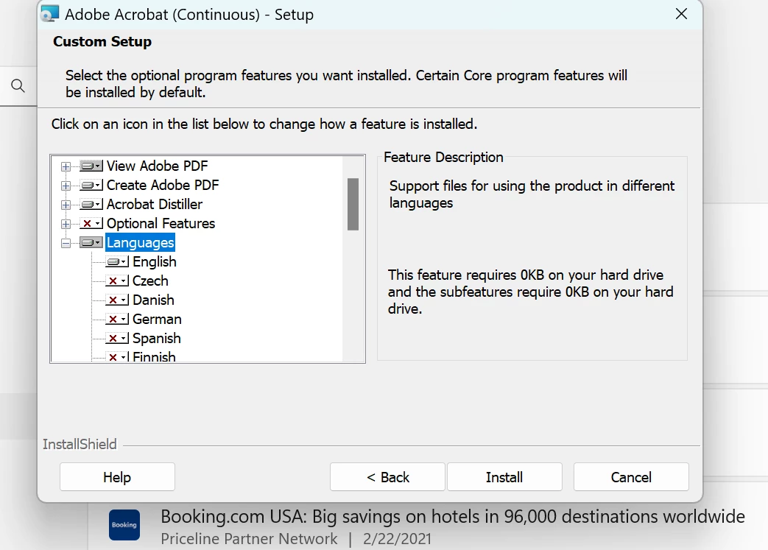Viewport: 768px width, 550px height.
Task: Select Acrobat Distiller feature label
Action: 155,204
